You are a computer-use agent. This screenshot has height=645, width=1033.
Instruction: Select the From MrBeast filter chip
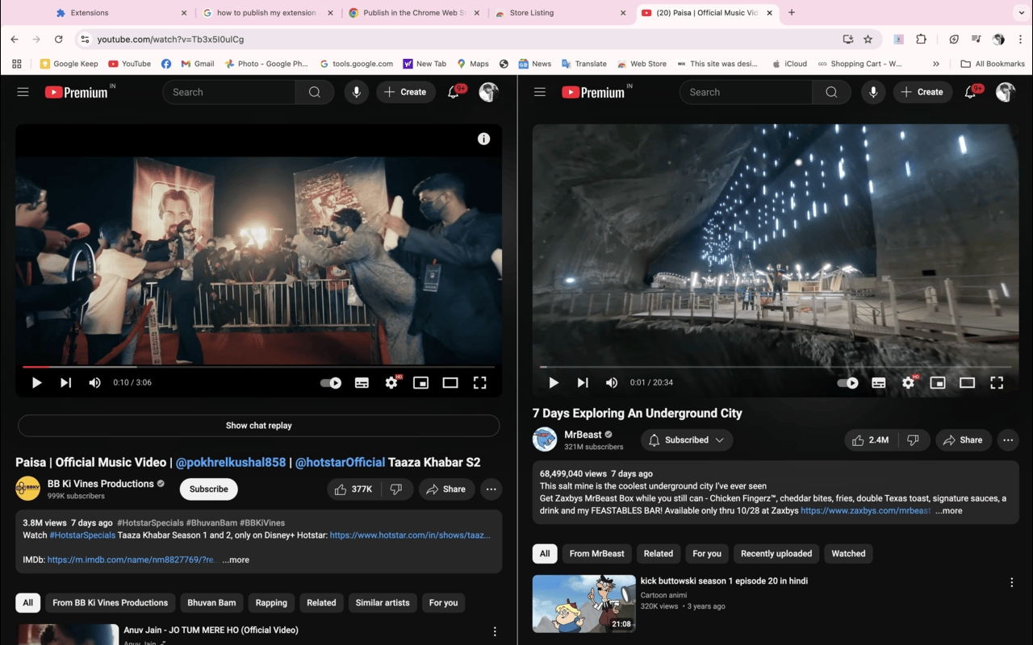pyautogui.click(x=596, y=554)
